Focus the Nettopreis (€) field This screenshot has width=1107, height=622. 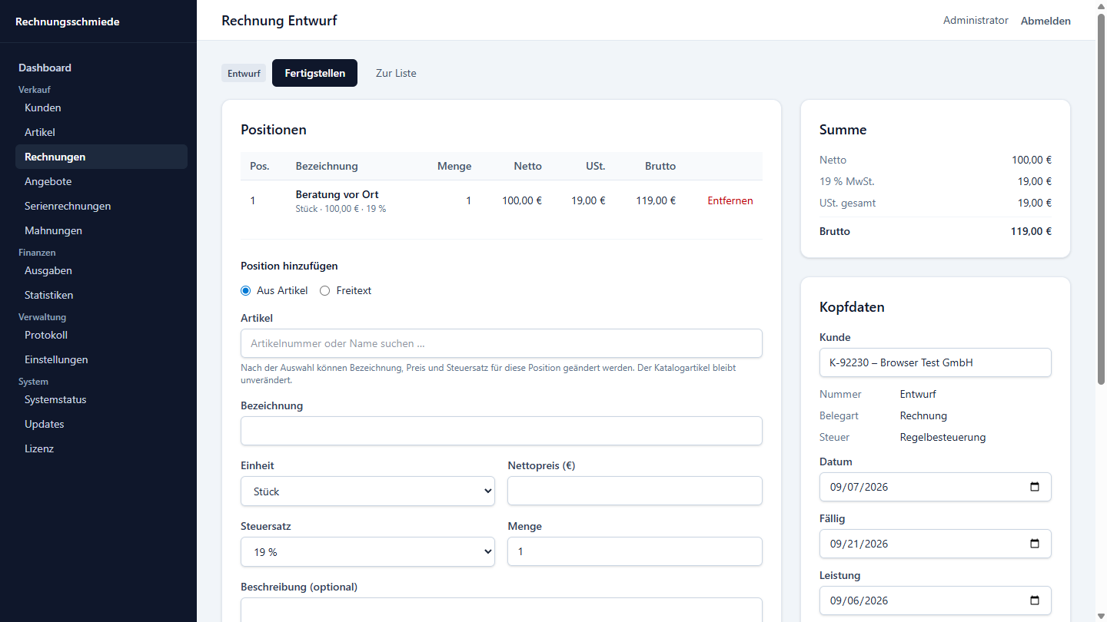pyautogui.click(x=635, y=491)
